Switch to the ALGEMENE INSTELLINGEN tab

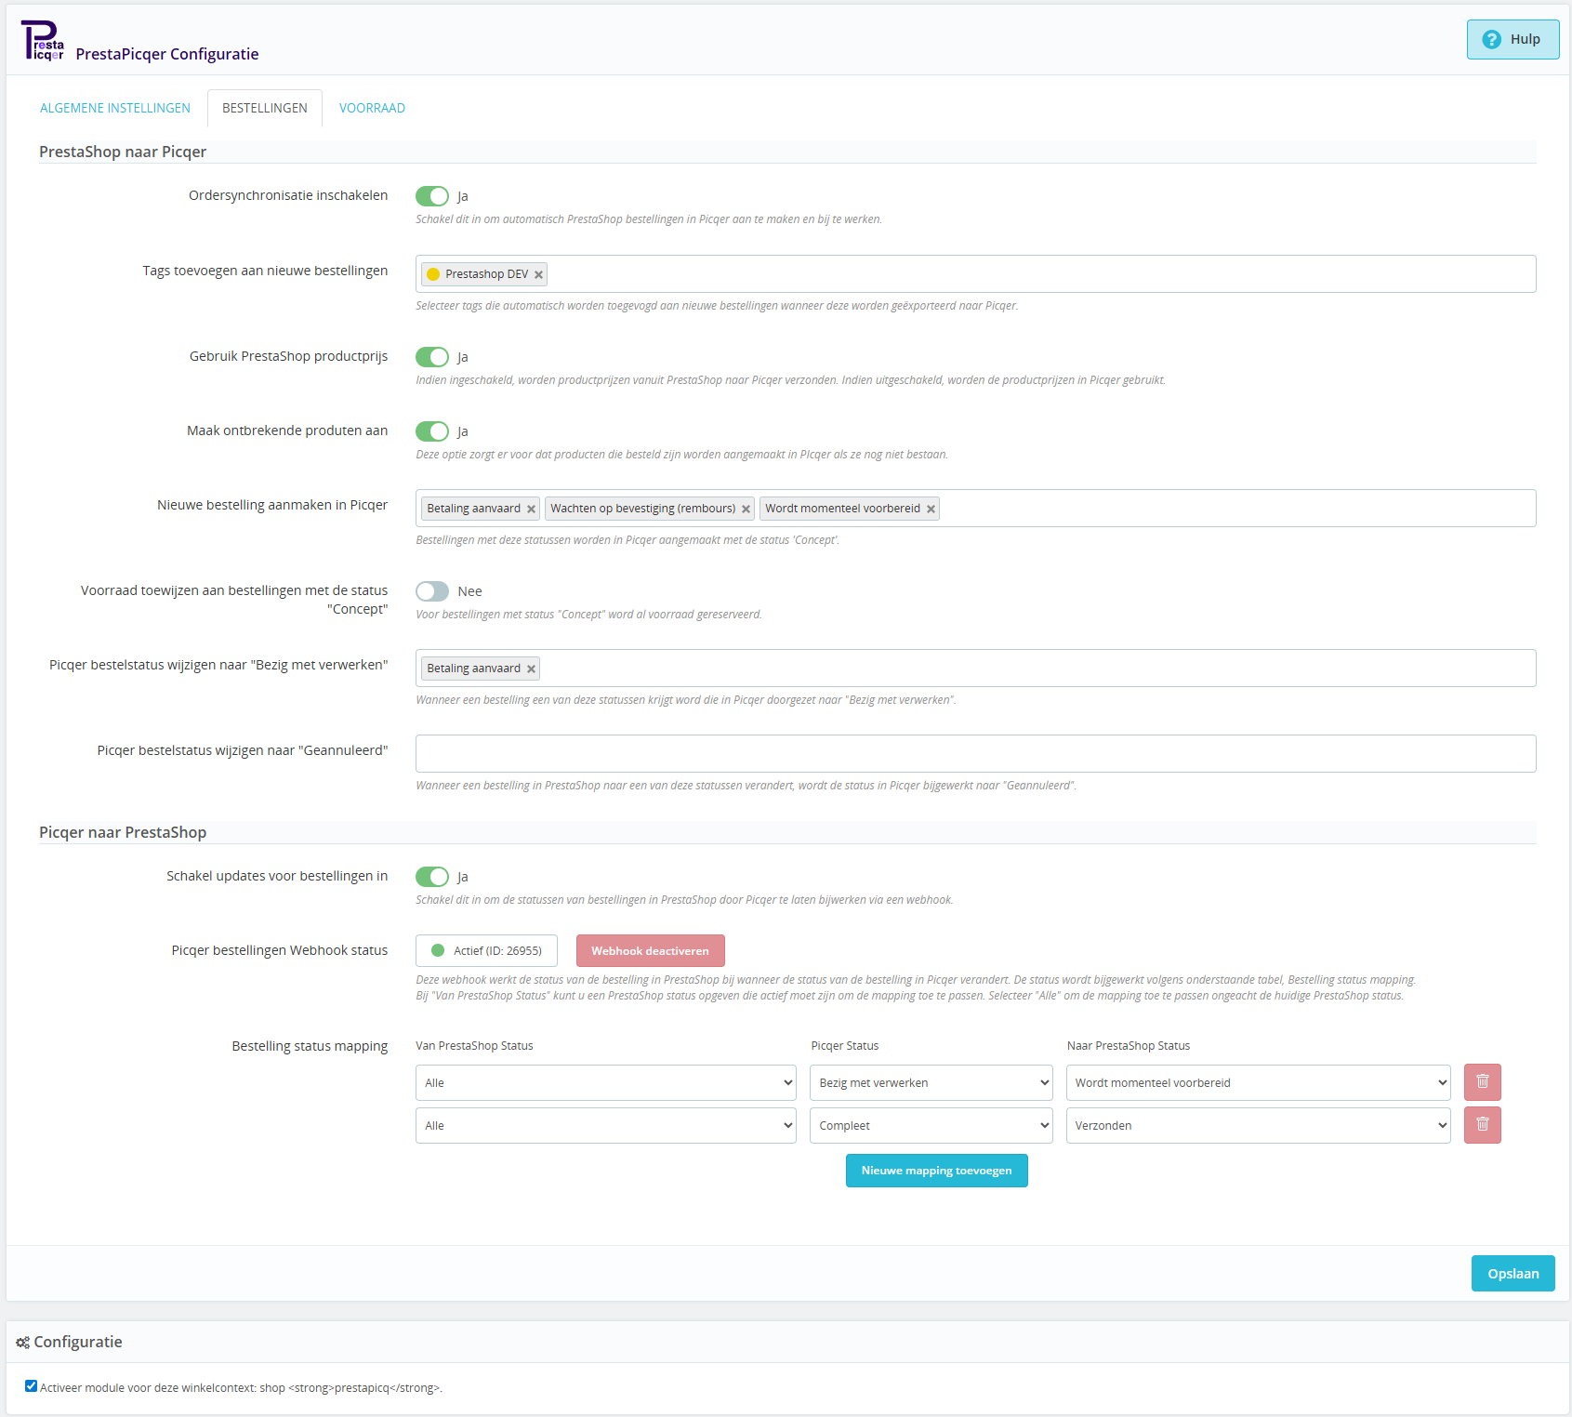pyautogui.click(x=114, y=108)
